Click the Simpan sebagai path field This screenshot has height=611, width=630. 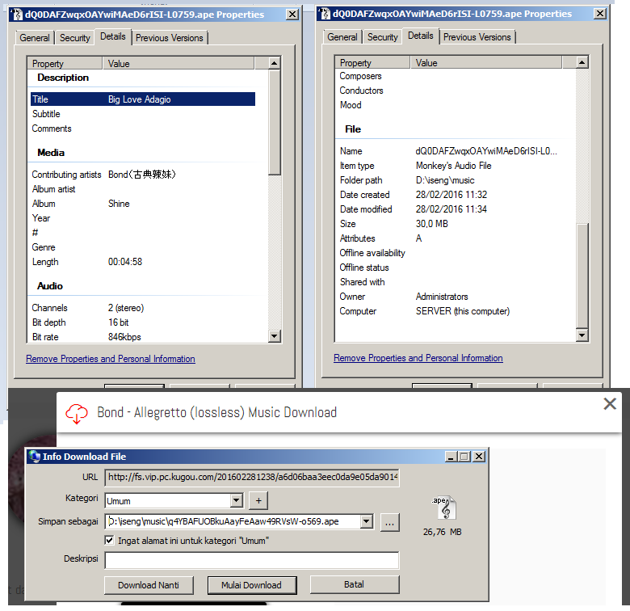tap(233, 522)
